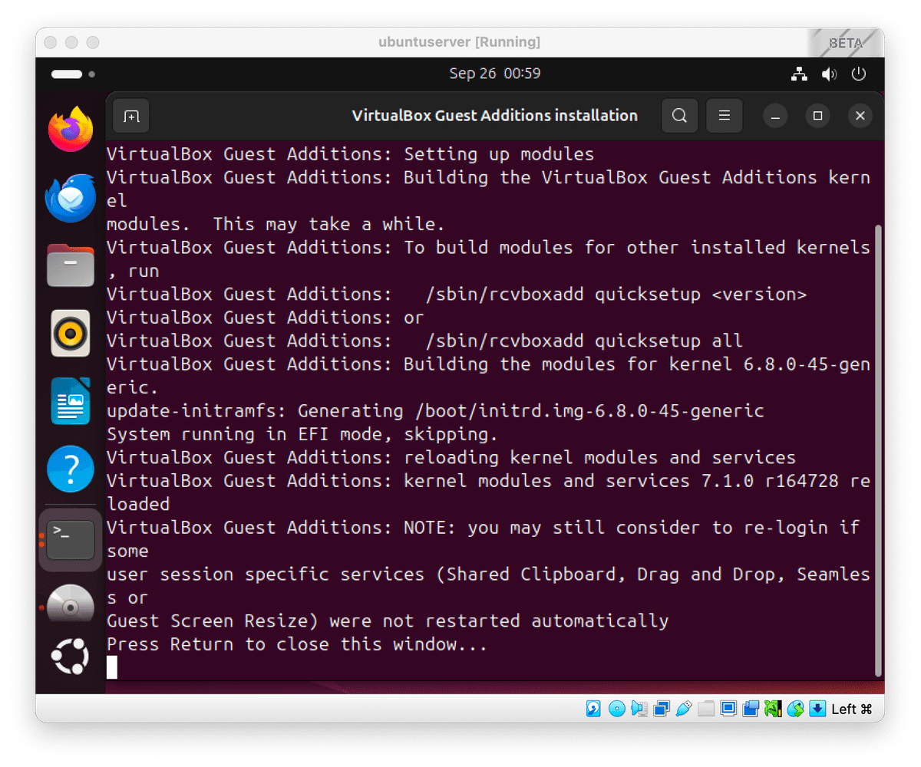Click the terminal search magnifier button
Screen dimensions: 921x767
tap(679, 116)
